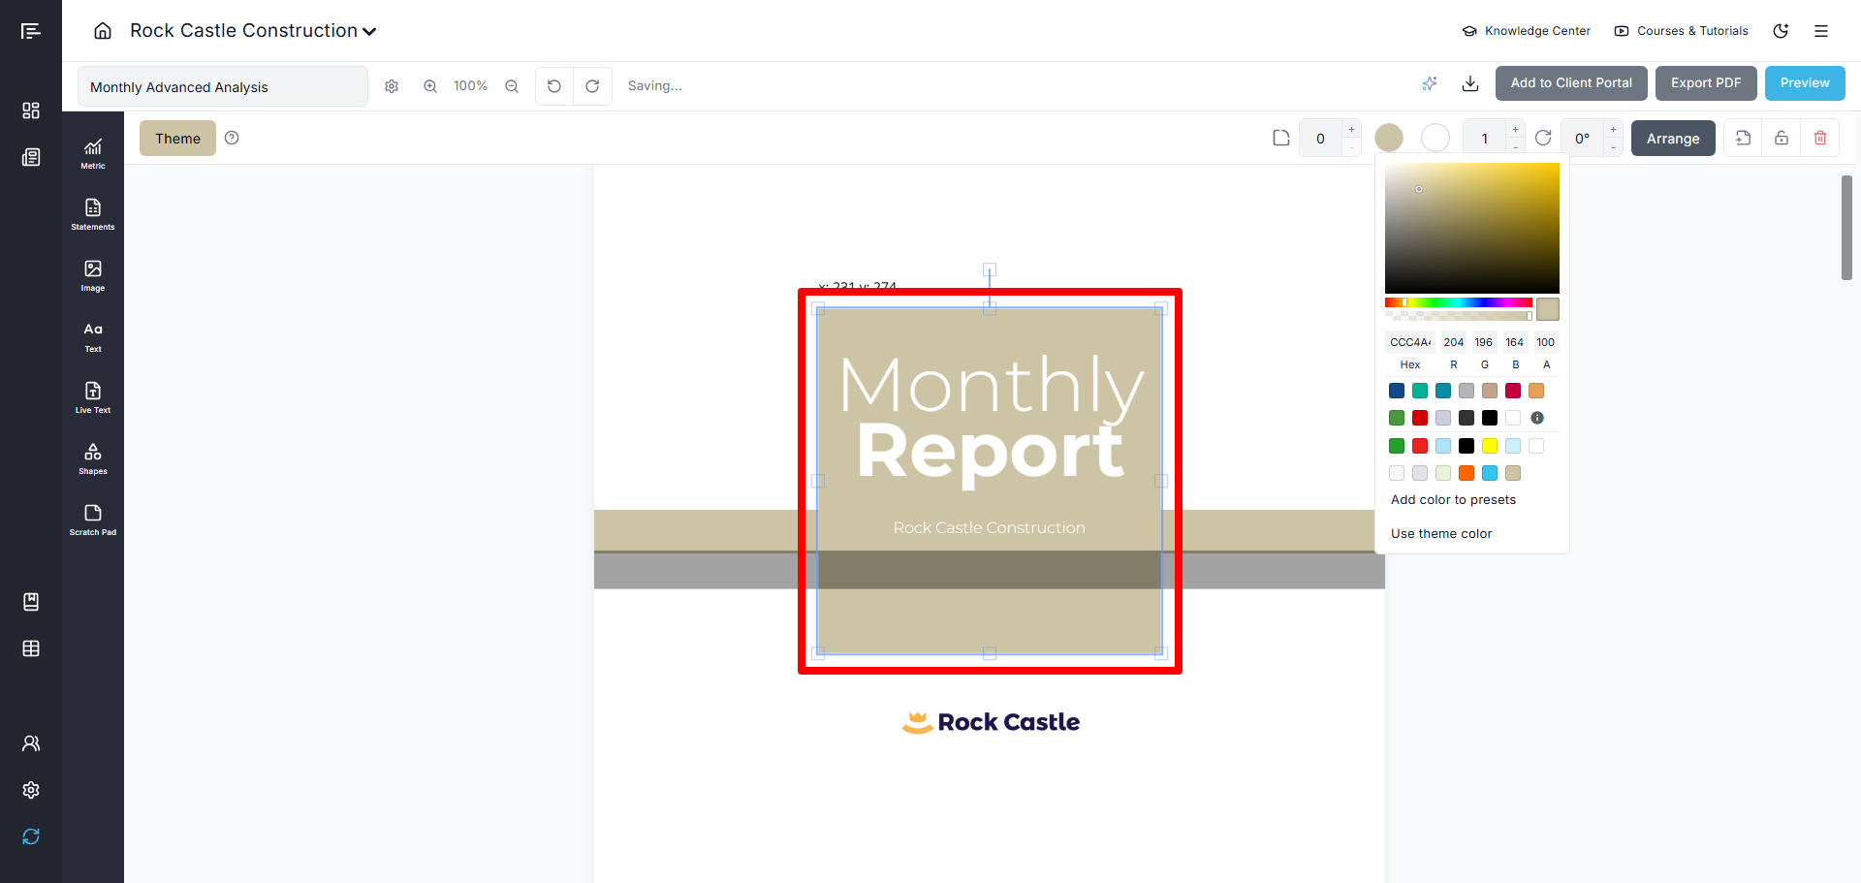Open the top-right hamburger menu
The height and width of the screenshot is (883, 1861).
1821,31
